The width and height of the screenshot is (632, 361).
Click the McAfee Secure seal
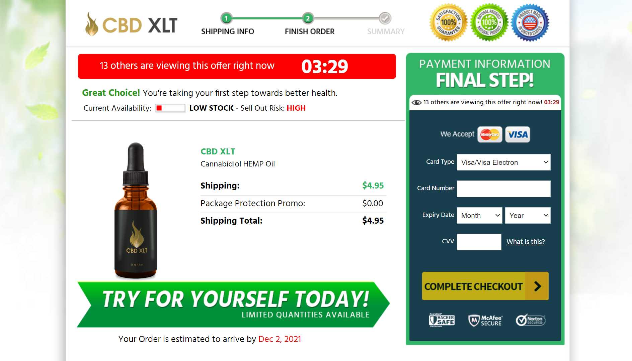[485, 320]
